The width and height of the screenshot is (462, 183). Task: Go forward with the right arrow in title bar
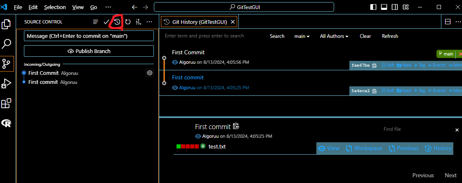coord(145,7)
